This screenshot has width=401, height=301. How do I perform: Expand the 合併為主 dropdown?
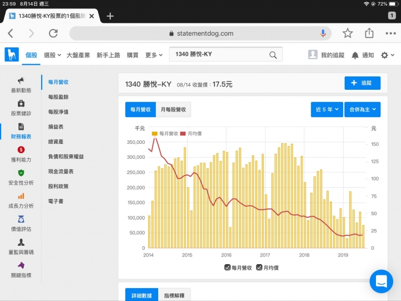(363, 110)
